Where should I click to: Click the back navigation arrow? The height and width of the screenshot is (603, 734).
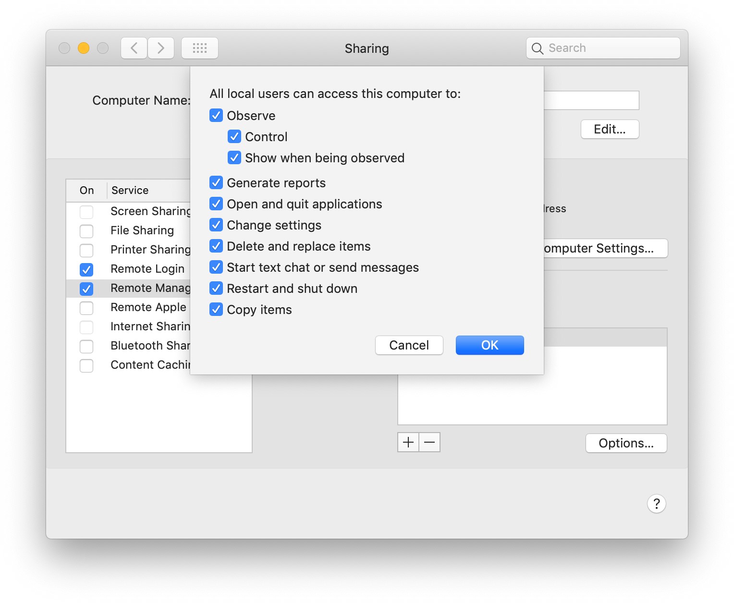pos(134,48)
